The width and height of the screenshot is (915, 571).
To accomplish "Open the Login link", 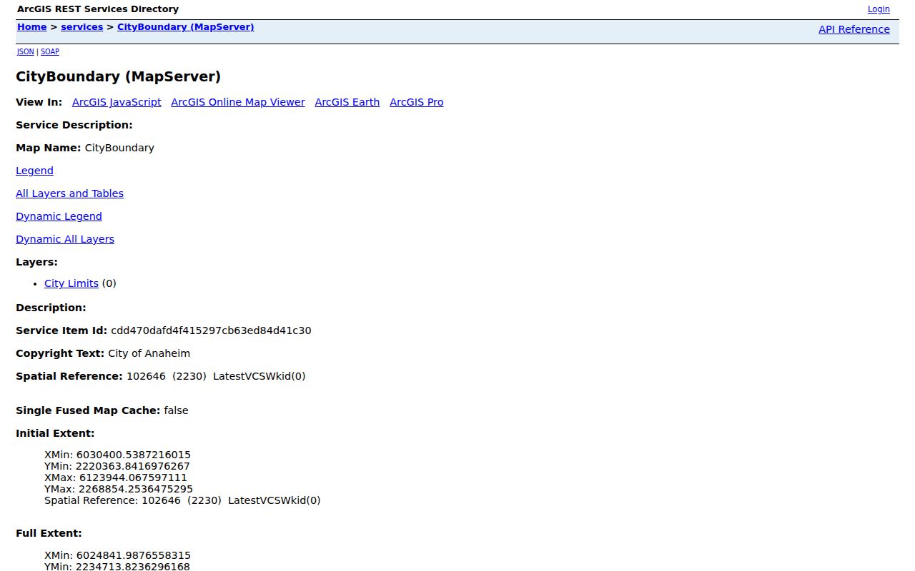I will tap(879, 9).
